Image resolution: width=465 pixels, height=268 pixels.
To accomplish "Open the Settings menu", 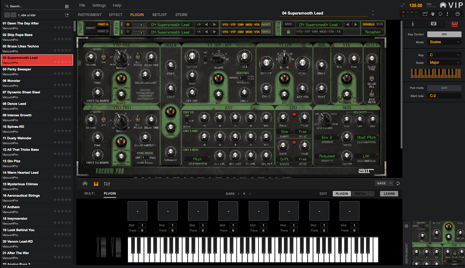I will (x=99, y=5).
